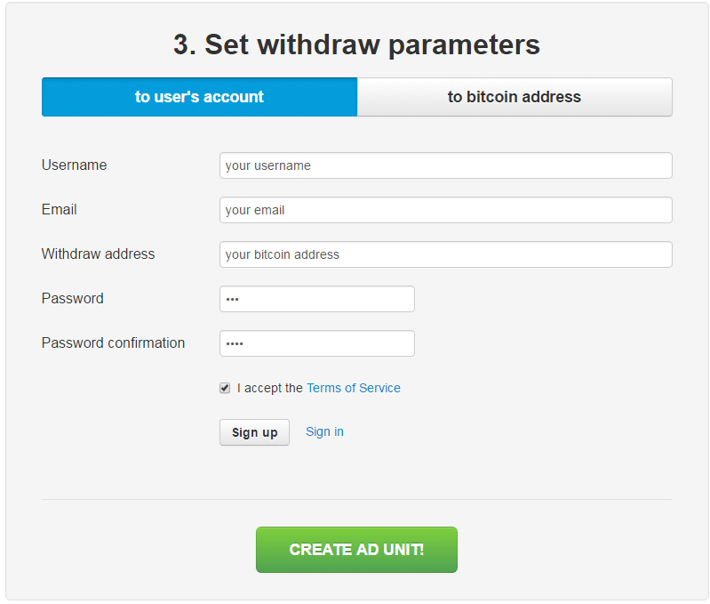Click the "3. Set withdraw parameters" heading
The height and width of the screenshot is (604, 710).
(356, 44)
